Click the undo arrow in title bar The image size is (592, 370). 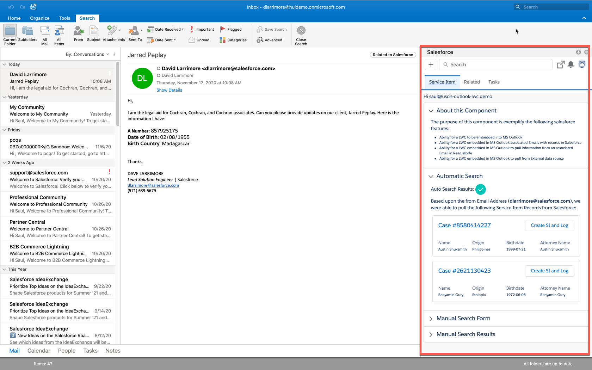[x=11, y=7]
